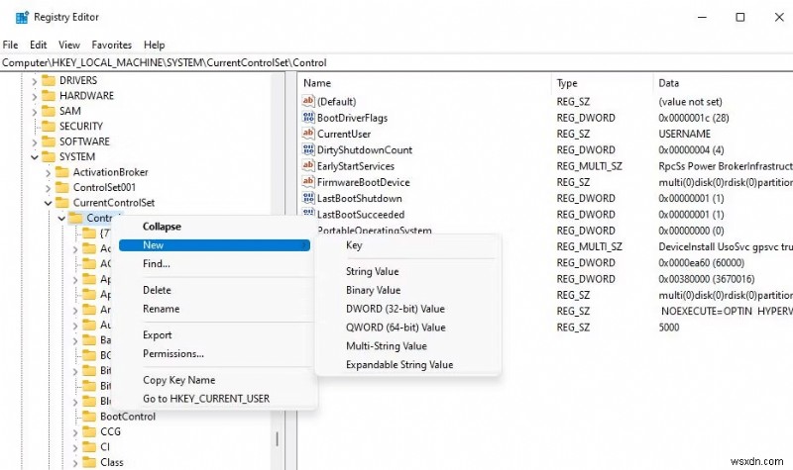793x470 pixels.
Task: Create a new Multi-String Value
Action: tap(408, 345)
